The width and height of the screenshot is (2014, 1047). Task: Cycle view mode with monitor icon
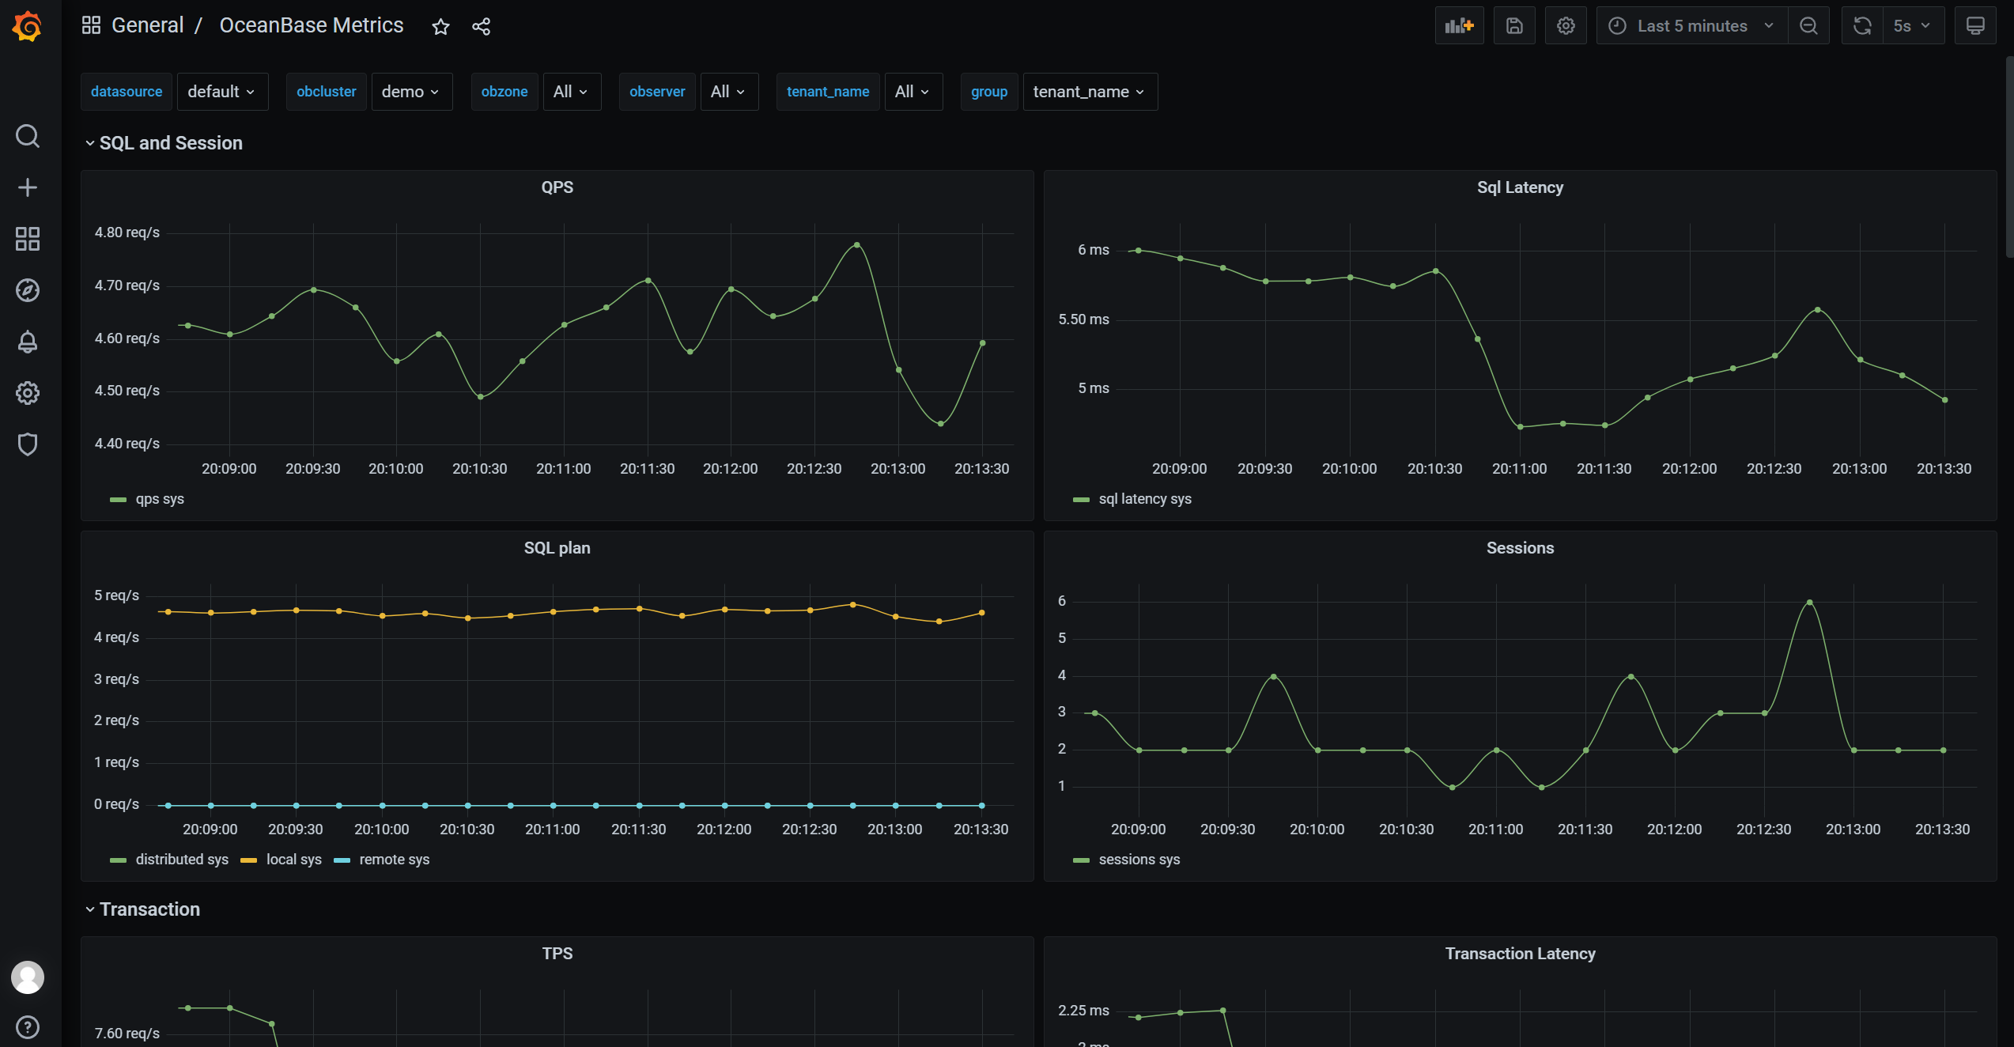point(1975,26)
